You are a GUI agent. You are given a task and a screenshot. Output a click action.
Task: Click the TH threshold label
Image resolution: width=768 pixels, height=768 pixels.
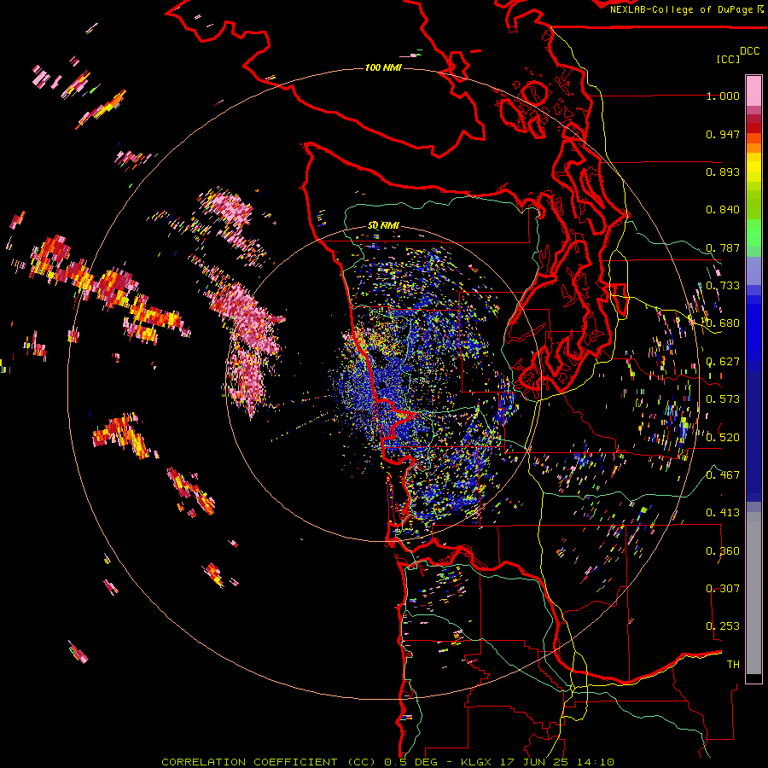pos(733,664)
